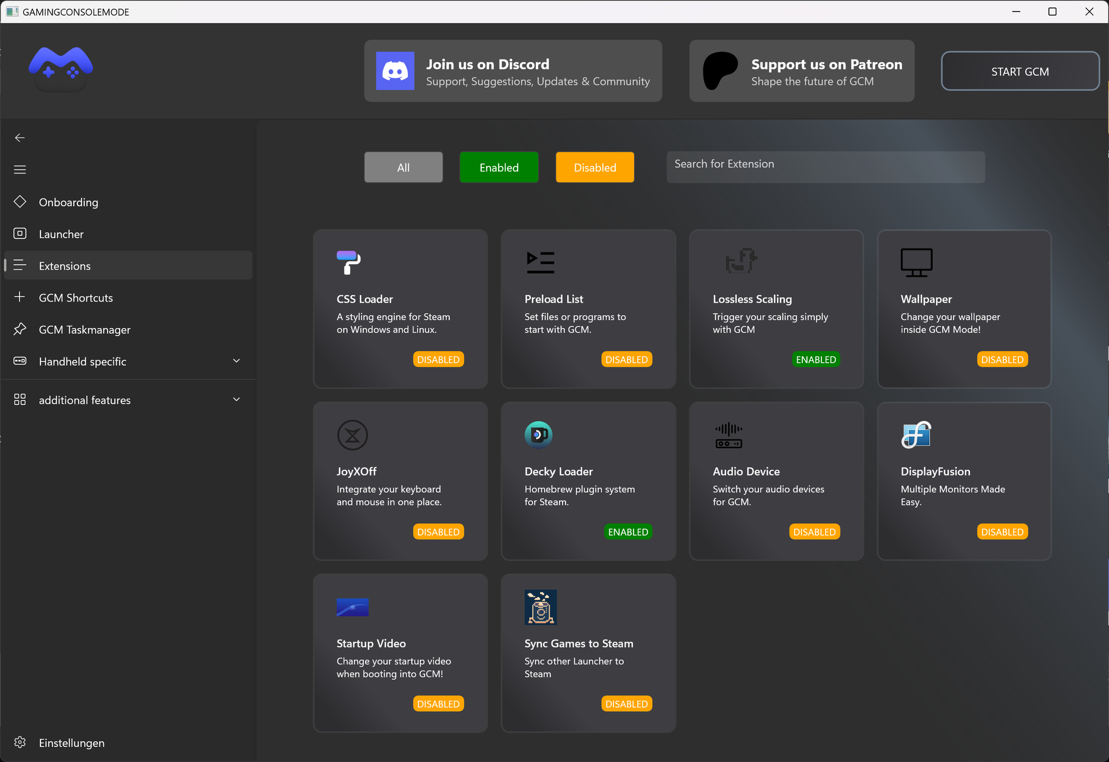Expand the Handheld specific section

236,361
